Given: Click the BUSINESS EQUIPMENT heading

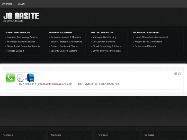Looking at the screenshot, I should point(60,33).
